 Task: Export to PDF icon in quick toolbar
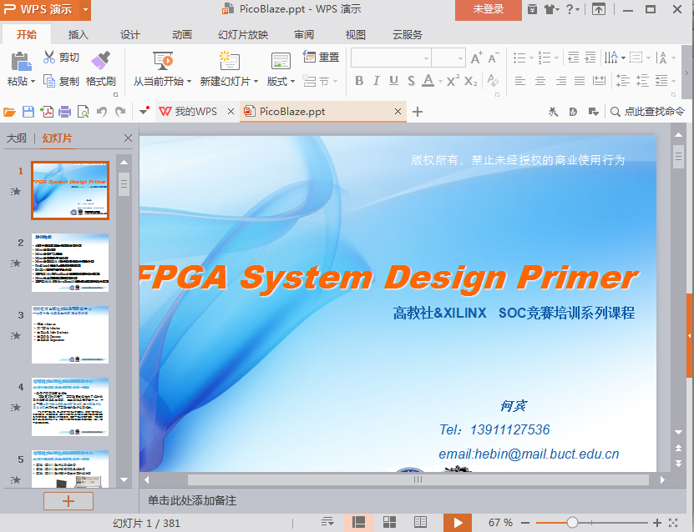[47, 112]
